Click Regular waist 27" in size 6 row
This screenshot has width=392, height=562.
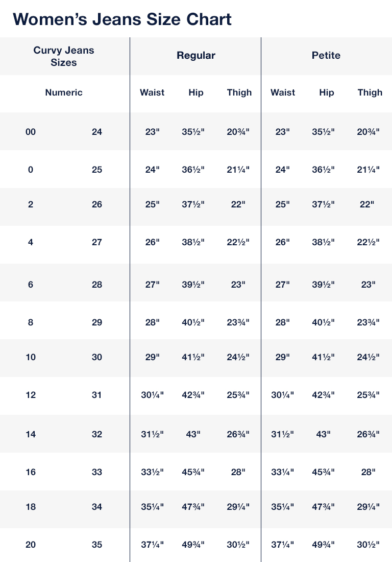click(152, 285)
